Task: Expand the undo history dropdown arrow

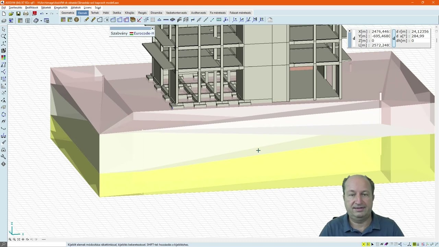Action: pyautogui.click(x=46, y=14)
